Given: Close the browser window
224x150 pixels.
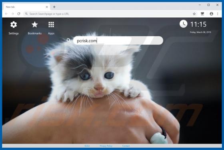Looking at the screenshot, I should click(x=217, y=5).
